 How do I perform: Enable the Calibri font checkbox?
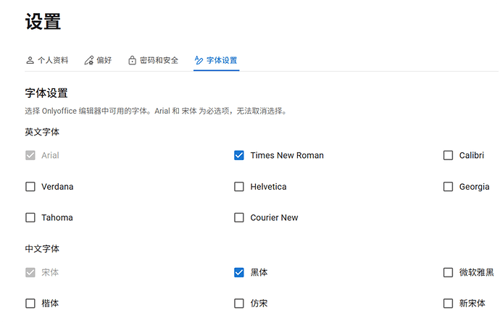[x=448, y=156]
